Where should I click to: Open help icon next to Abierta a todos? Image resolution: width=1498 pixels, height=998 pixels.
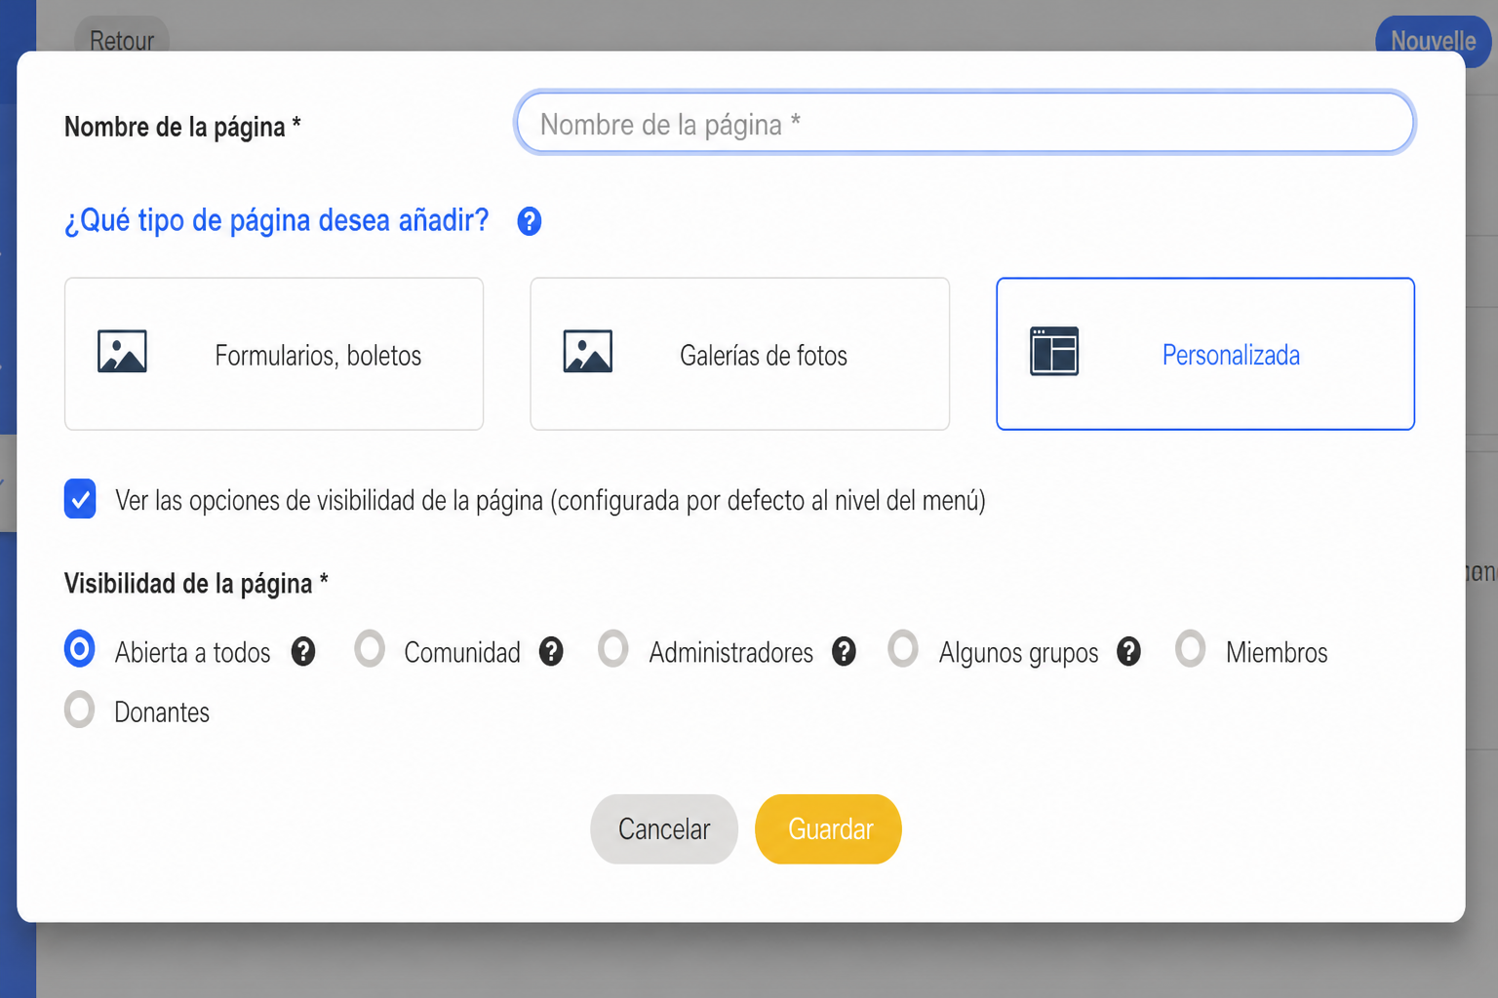pyautogui.click(x=303, y=651)
